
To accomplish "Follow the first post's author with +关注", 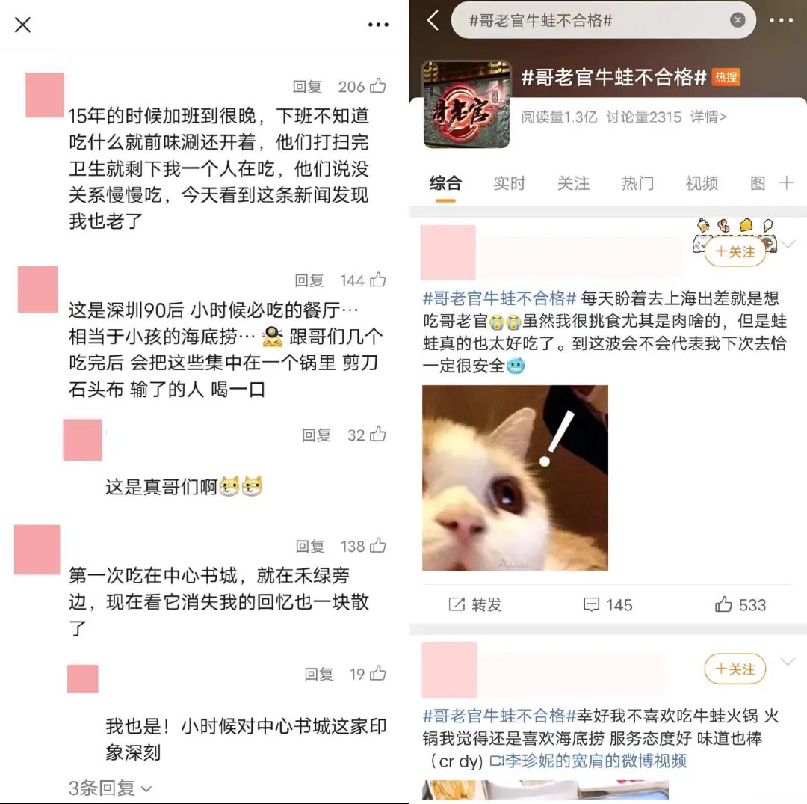I will (x=735, y=251).
